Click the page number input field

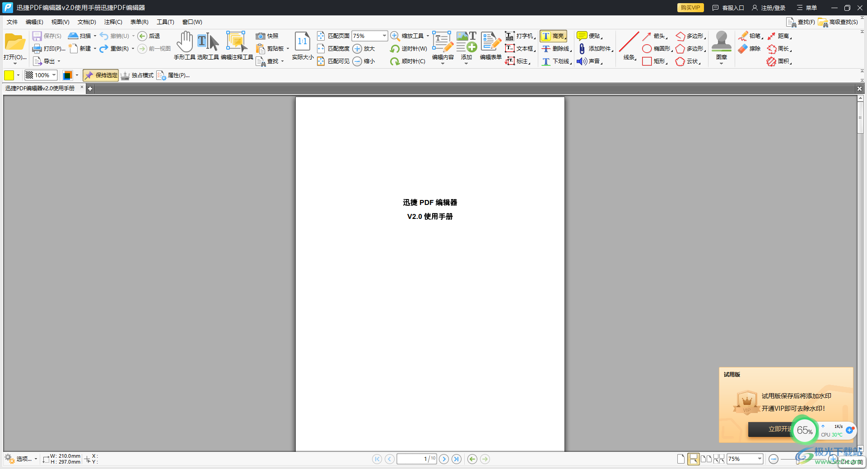417,459
